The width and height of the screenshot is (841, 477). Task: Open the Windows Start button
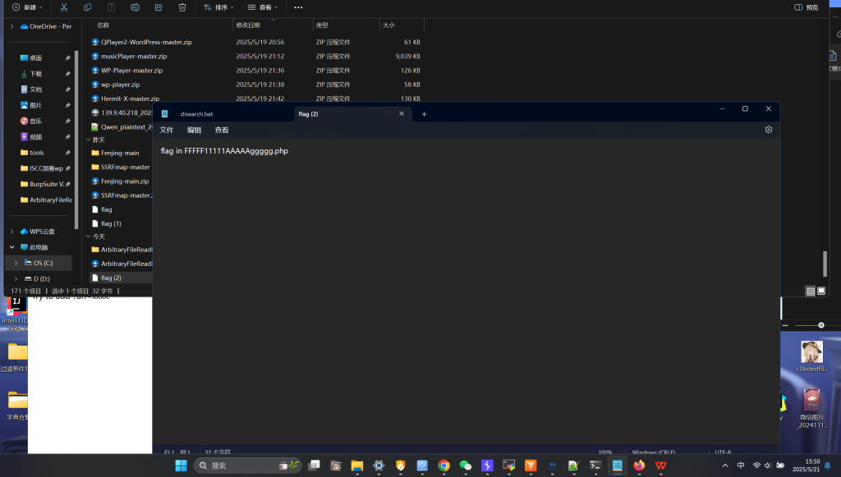pyautogui.click(x=182, y=466)
